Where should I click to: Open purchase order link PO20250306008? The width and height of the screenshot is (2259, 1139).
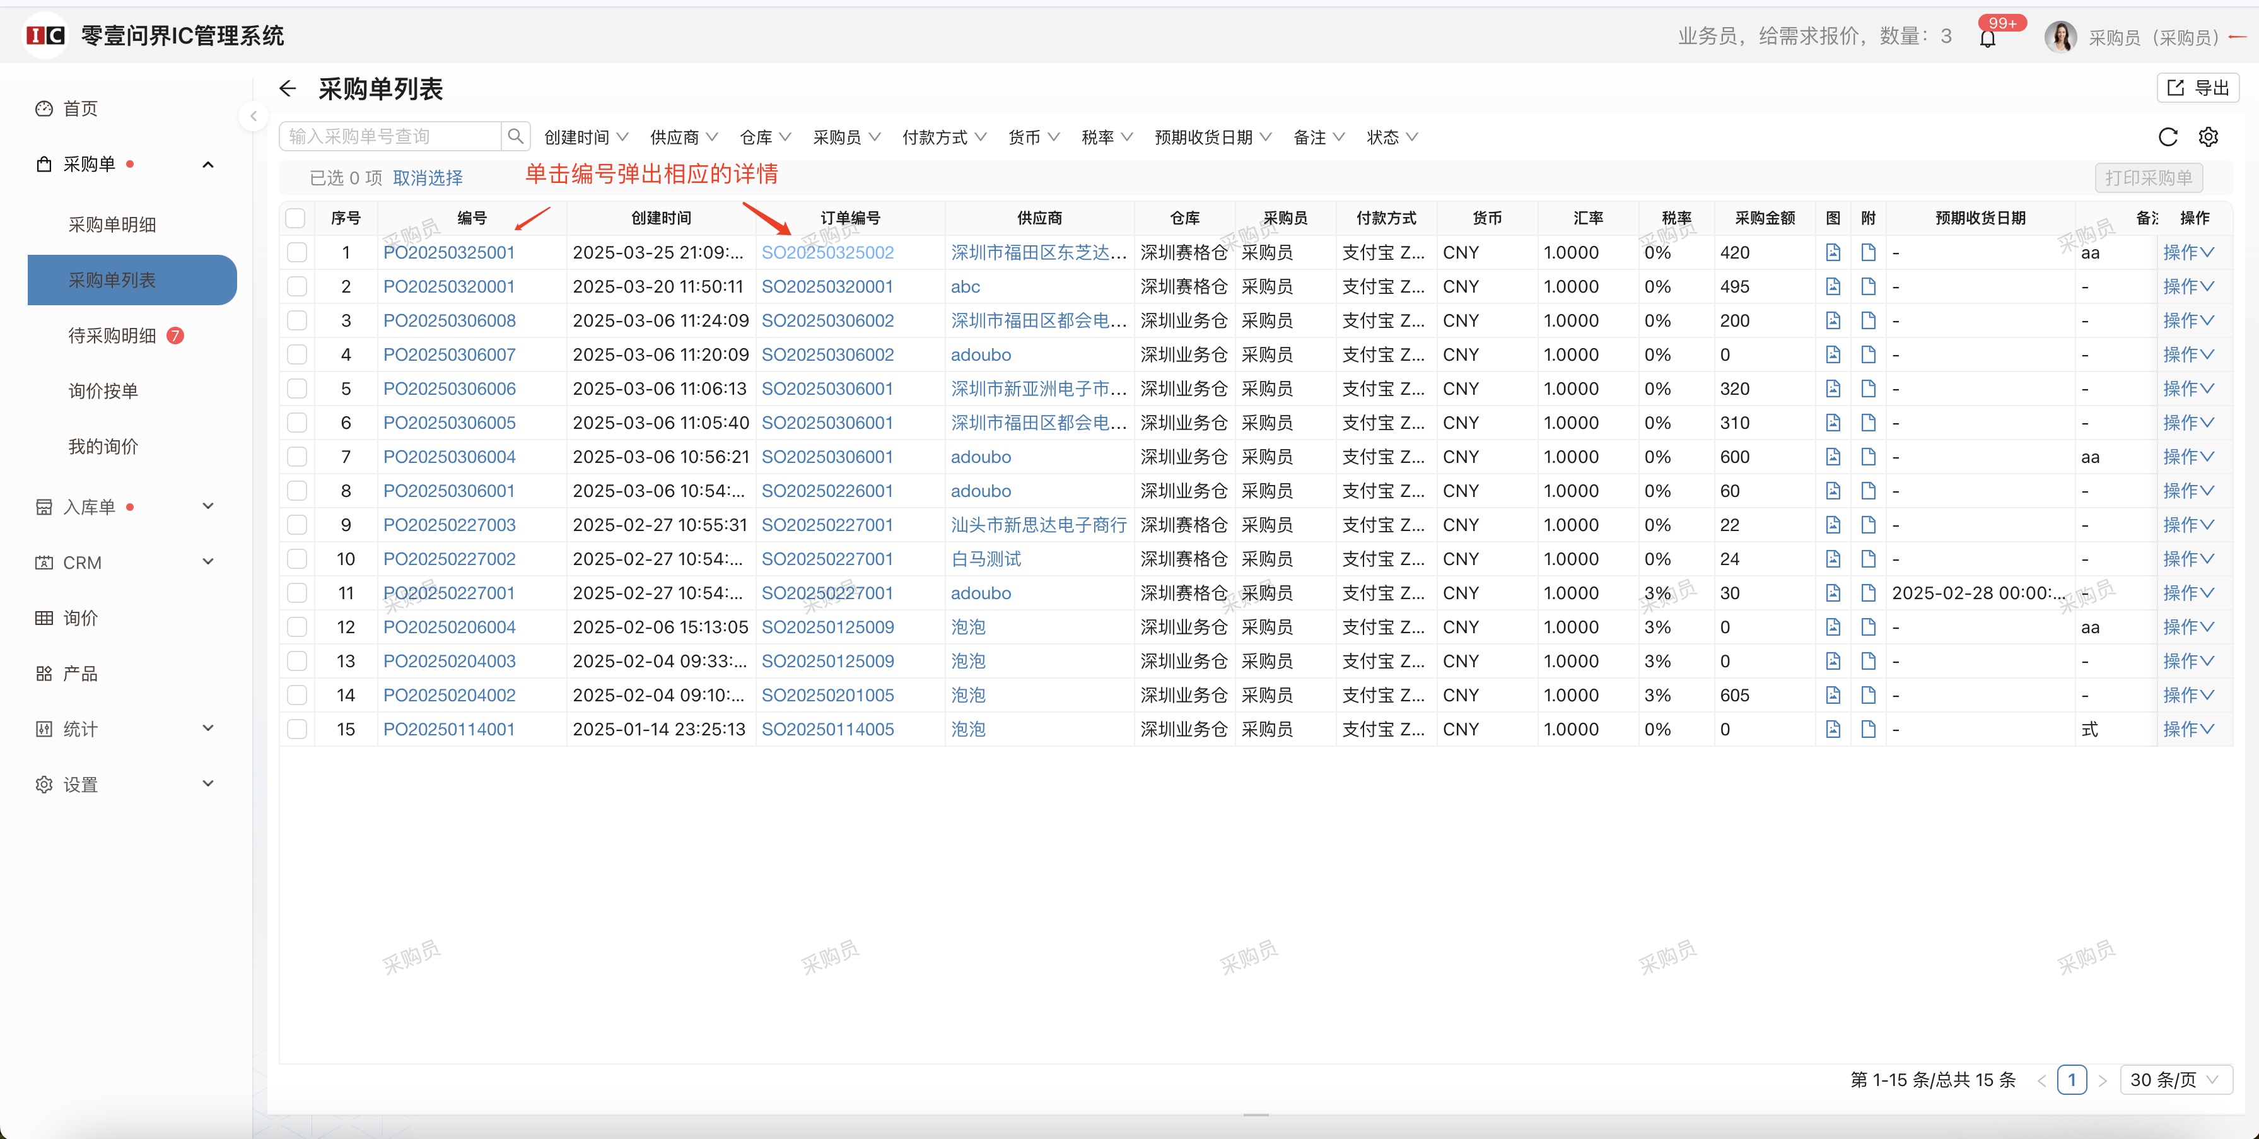[449, 321]
